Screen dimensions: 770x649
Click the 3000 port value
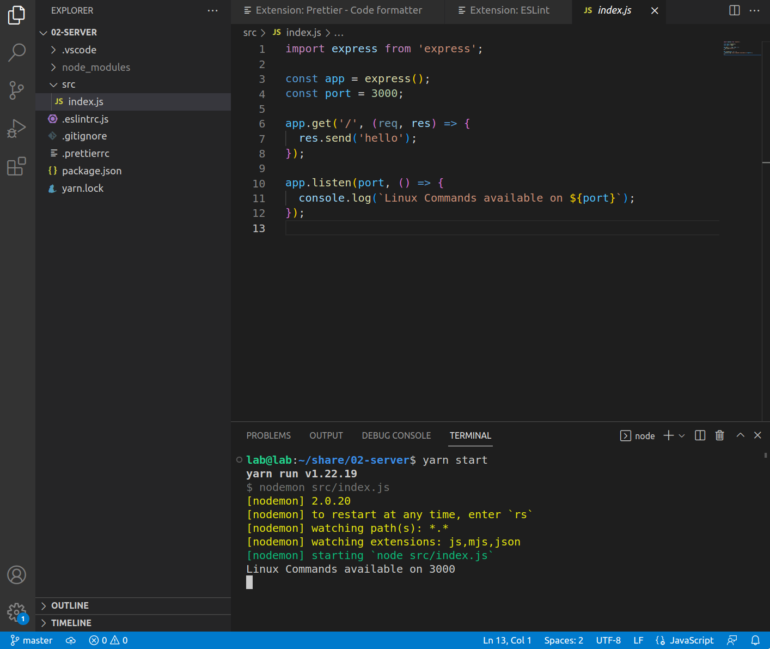384,94
